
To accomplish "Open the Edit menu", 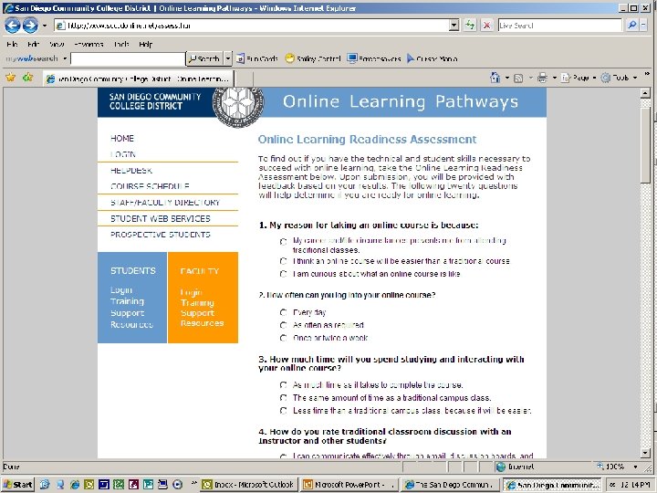I will click(33, 44).
